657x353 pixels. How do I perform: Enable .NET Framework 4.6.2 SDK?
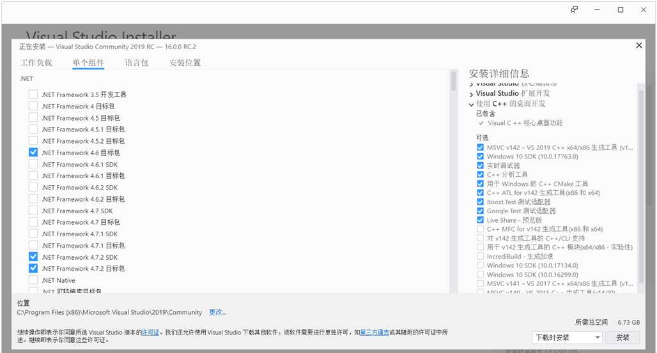[33, 187]
